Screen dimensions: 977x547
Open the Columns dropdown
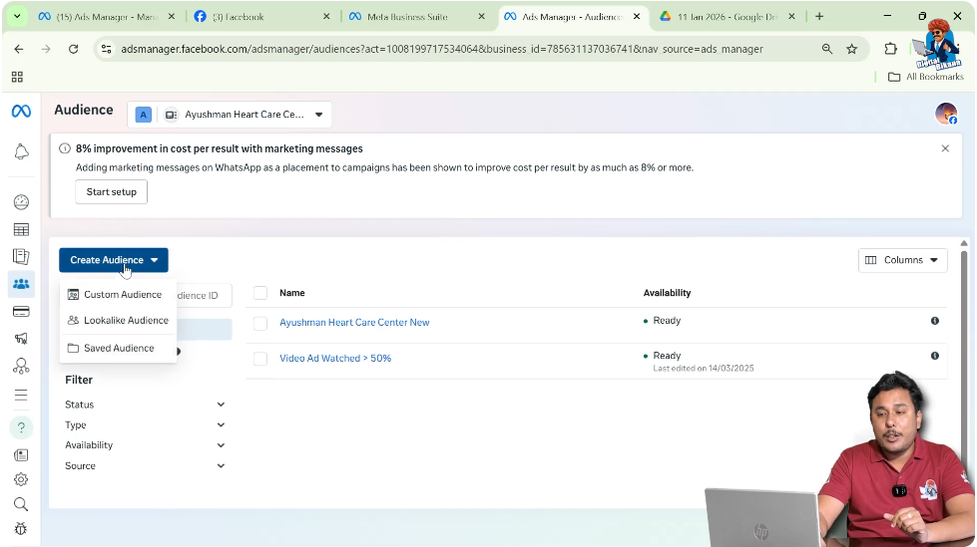tap(902, 260)
